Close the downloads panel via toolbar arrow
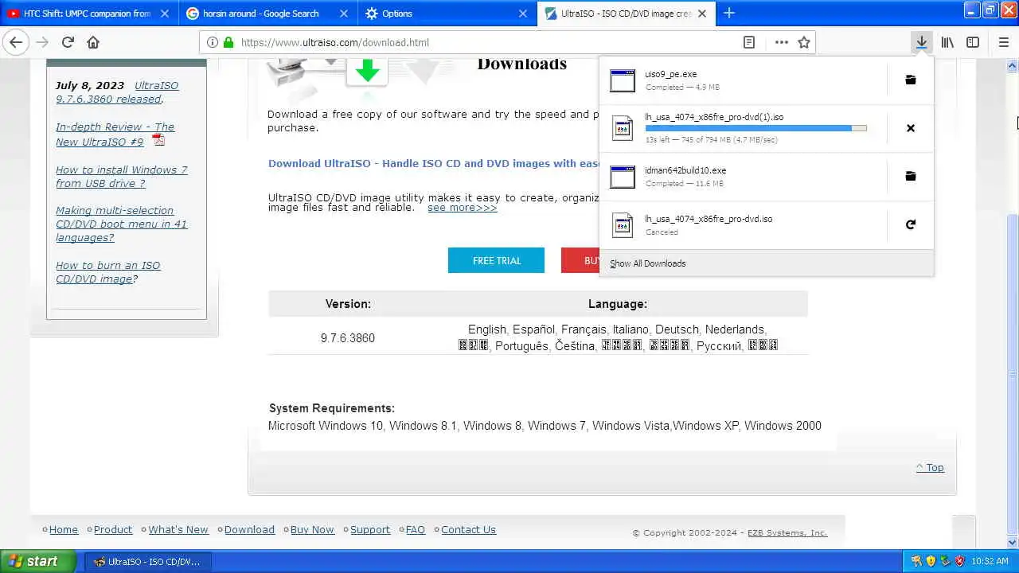This screenshot has height=573, width=1019. pos(921,42)
